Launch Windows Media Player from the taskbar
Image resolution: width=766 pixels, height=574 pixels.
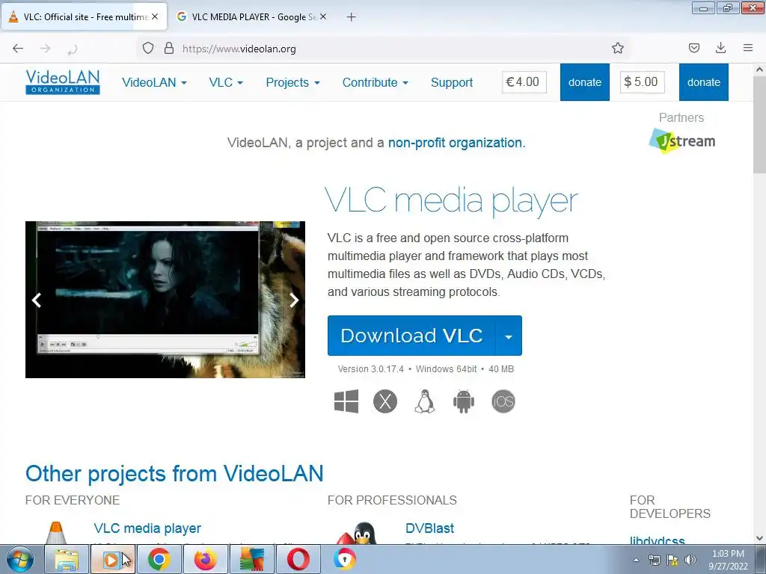(112, 559)
